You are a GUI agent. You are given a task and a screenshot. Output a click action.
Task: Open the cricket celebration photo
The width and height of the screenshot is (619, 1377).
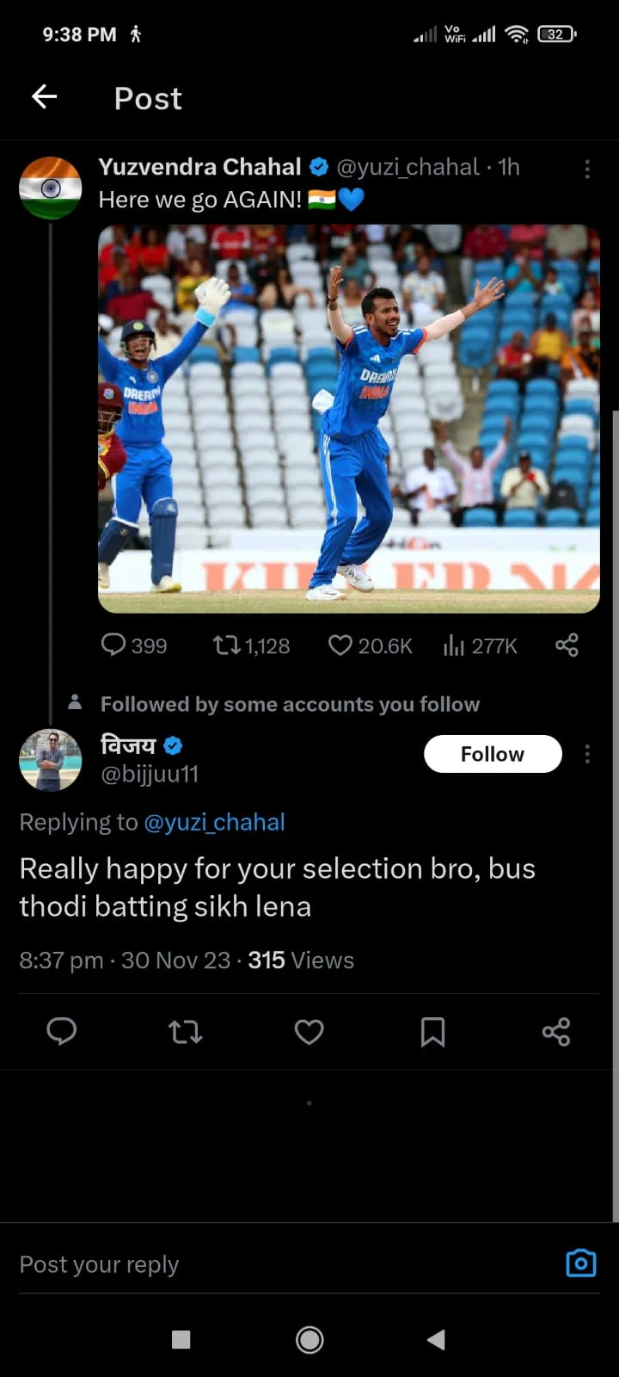[348, 419]
